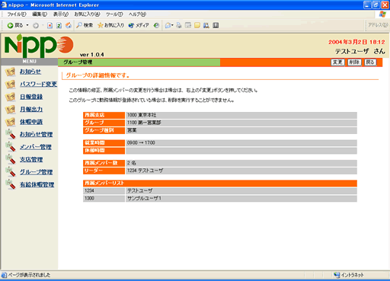This screenshot has width=390, height=281.
Task: Open the 休暇申請 sidebar link
Action: click(31, 122)
